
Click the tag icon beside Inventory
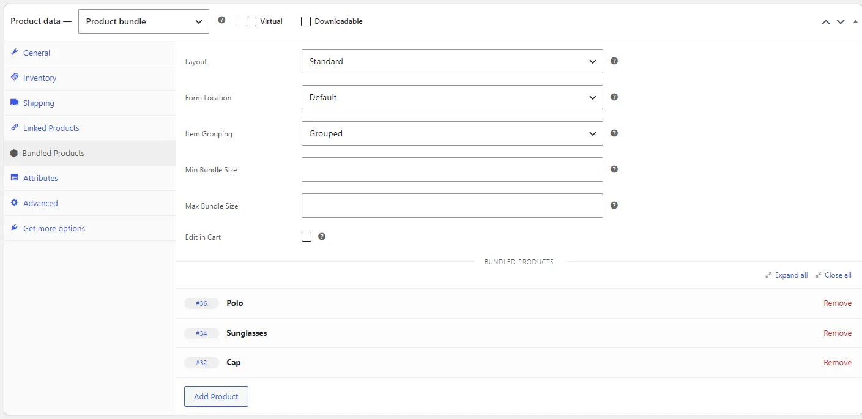point(15,78)
